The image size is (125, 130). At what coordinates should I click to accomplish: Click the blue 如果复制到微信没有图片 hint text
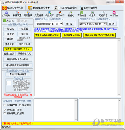[x=75, y=30]
